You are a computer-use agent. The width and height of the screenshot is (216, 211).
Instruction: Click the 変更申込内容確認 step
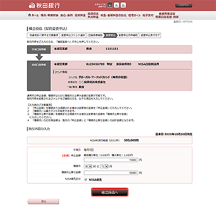pyautogui.click(x=128, y=35)
